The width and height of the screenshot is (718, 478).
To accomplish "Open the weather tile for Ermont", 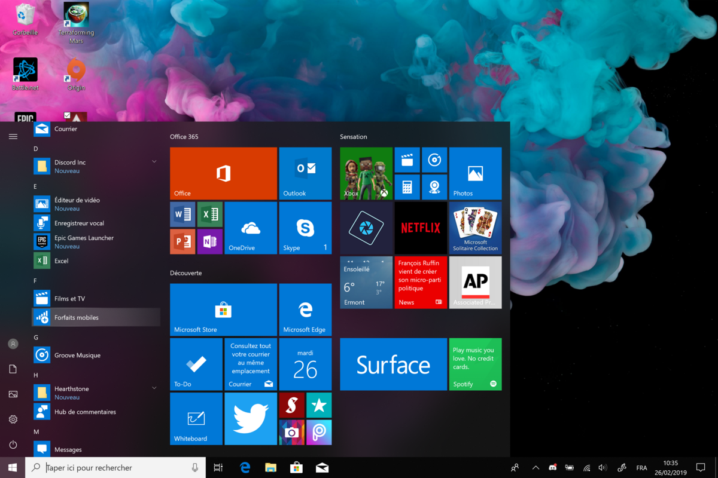I will click(x=366, y=282).
